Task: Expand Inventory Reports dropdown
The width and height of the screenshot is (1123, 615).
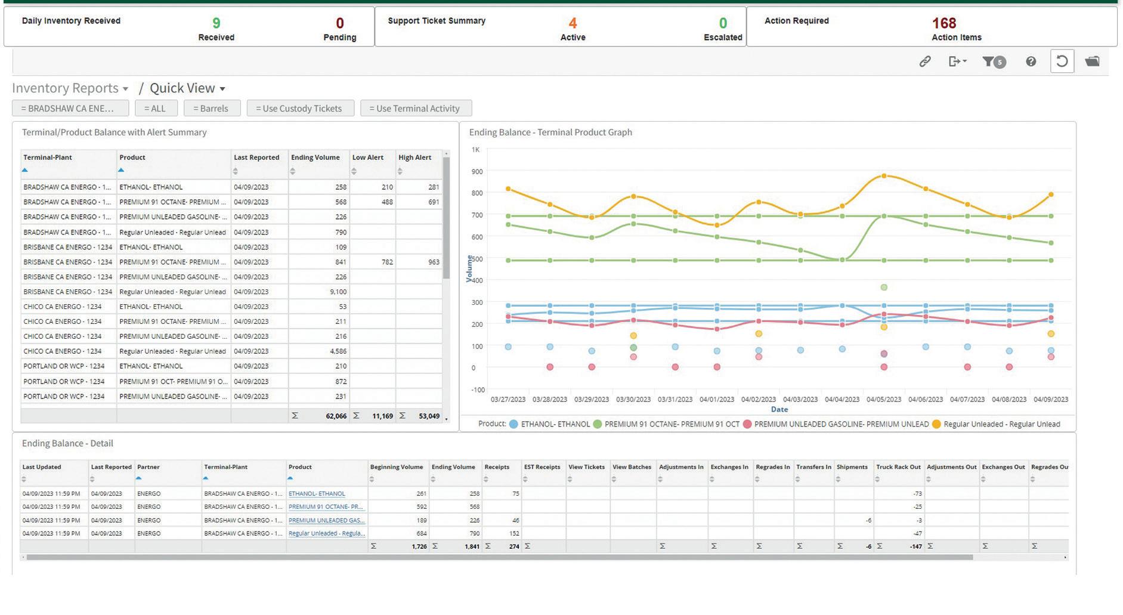Action: point(70,88)
